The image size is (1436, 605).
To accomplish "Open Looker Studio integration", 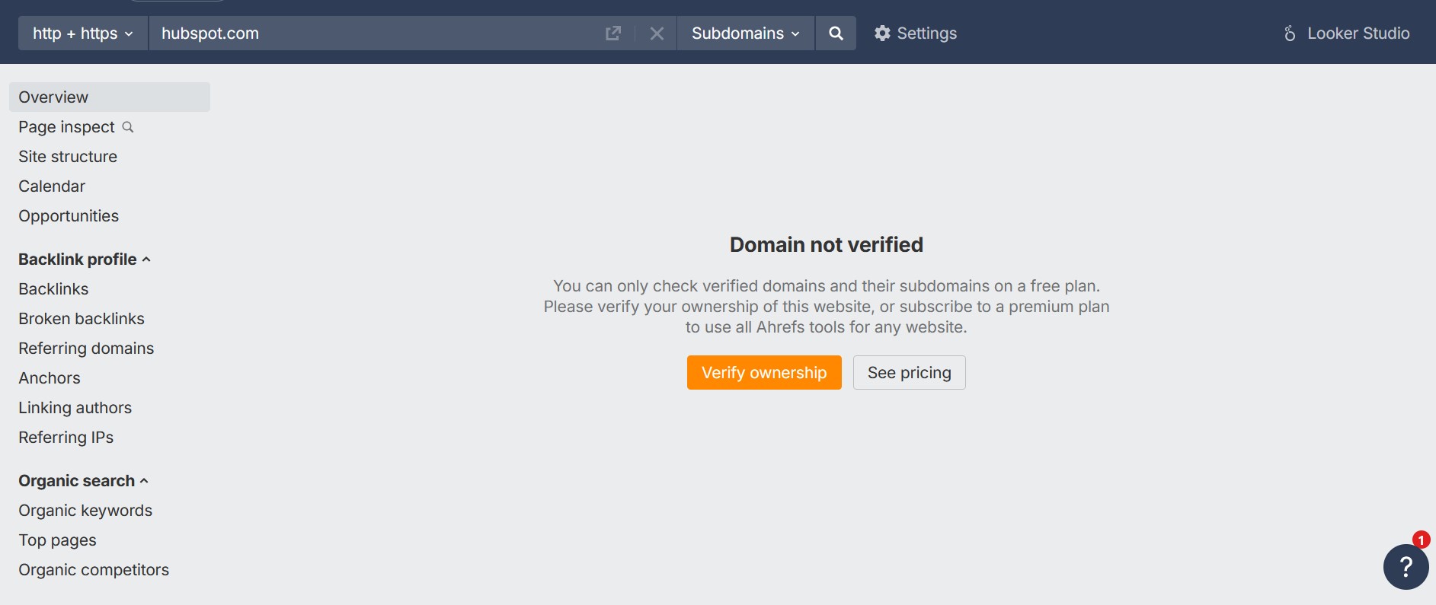I will (x=1346, y=33).
